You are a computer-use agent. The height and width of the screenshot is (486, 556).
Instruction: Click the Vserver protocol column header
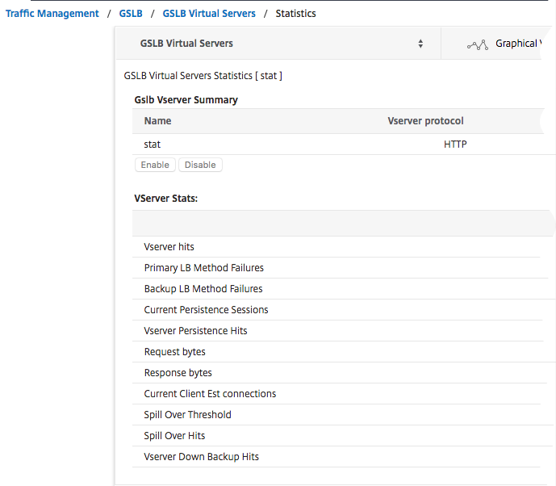pos(425,121)
